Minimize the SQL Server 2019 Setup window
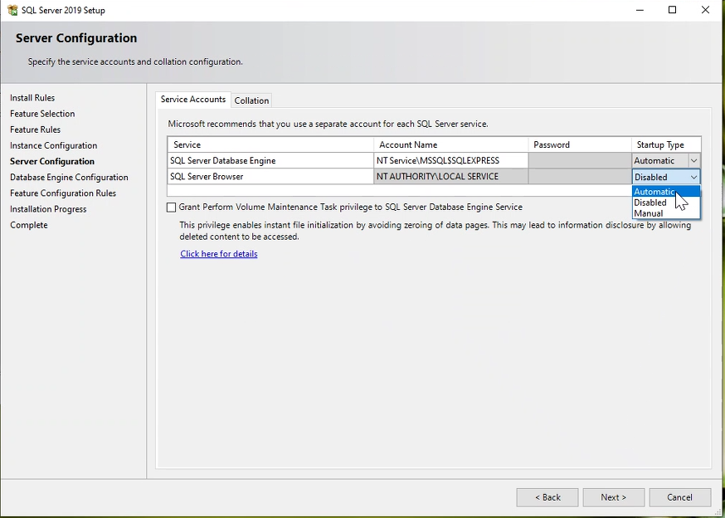This screenshot has height=518, width=725. coord(640,10)
